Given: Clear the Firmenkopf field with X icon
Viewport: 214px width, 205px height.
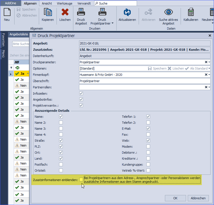Looking at the screenshot, I should coord(206,75).
